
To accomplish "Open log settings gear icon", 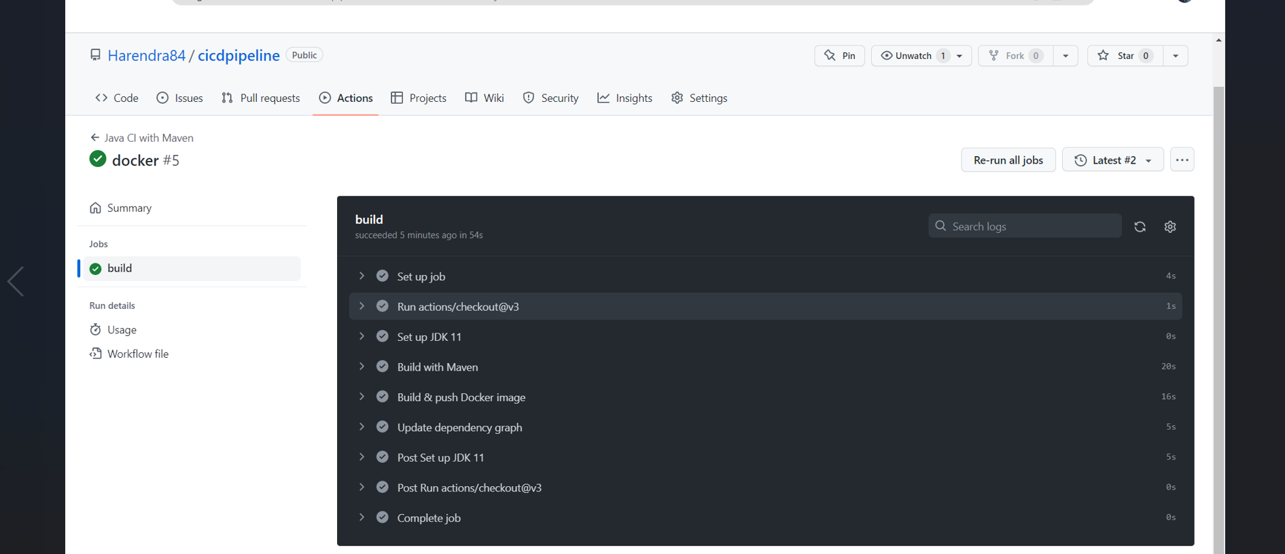I will [1169, 227].
